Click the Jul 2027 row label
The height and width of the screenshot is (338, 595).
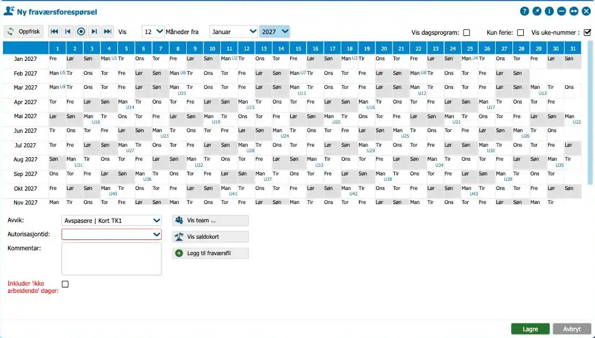click(26, 146)
